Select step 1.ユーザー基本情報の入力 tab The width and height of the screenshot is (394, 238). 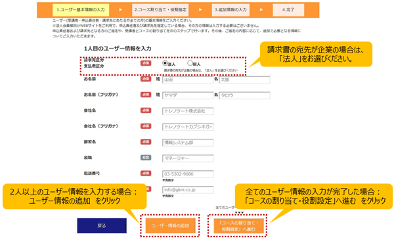tap(81, 10)
